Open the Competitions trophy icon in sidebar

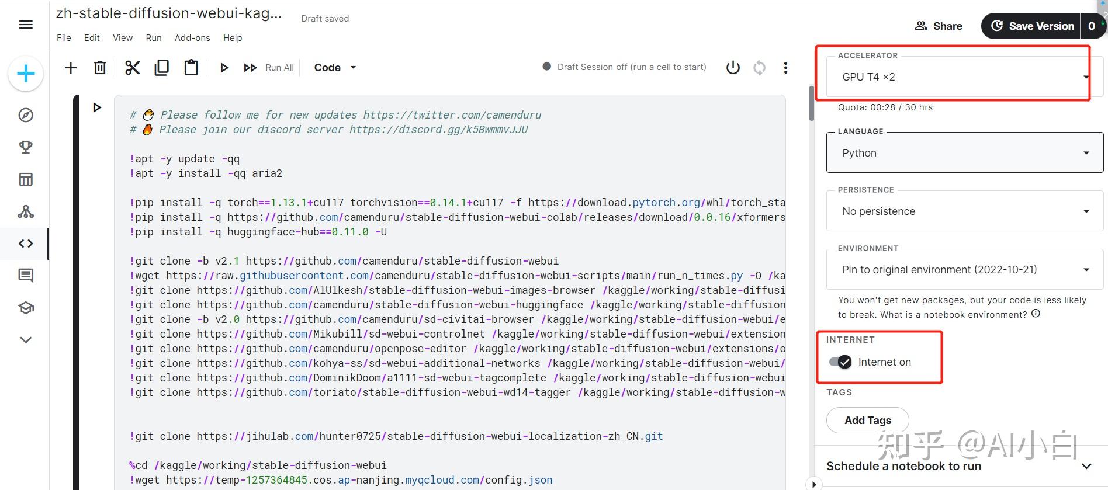26,147
